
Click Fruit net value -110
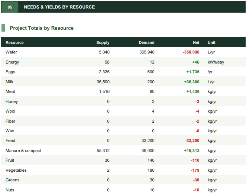point(195,160)
